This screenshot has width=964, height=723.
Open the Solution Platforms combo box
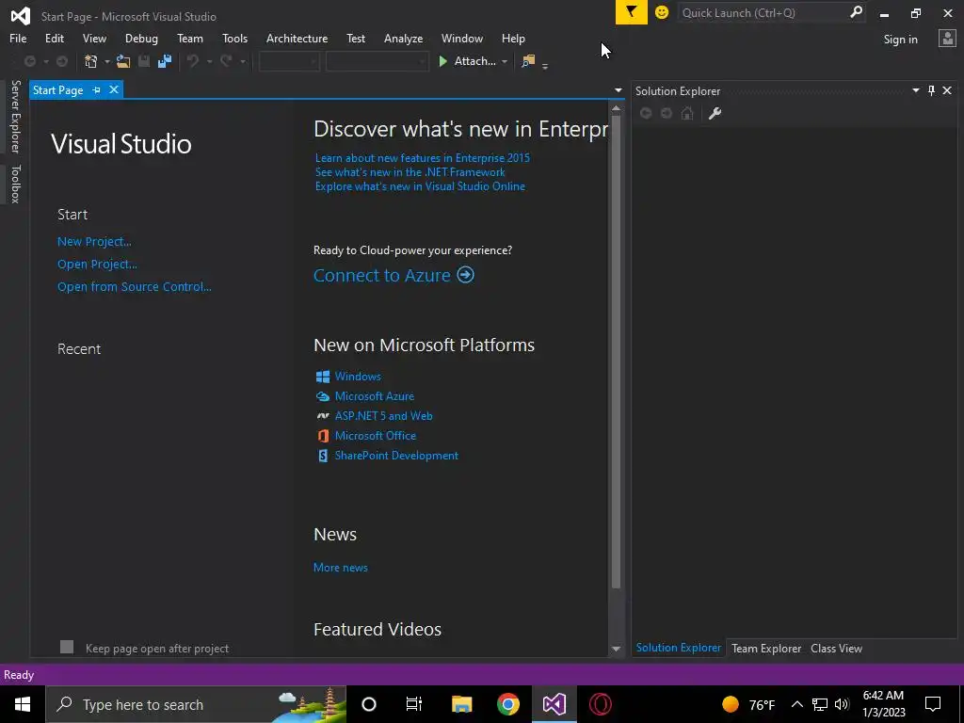click(377, 61)
